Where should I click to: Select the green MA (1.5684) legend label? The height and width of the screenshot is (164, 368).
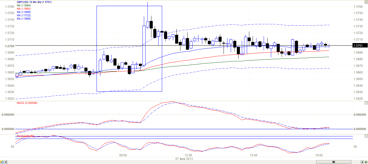tap(24, 6)
